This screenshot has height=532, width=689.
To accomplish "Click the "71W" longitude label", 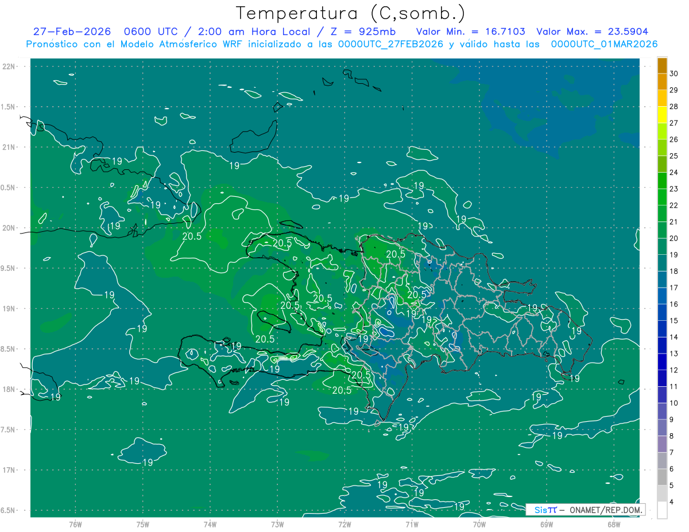I will 412,524.
